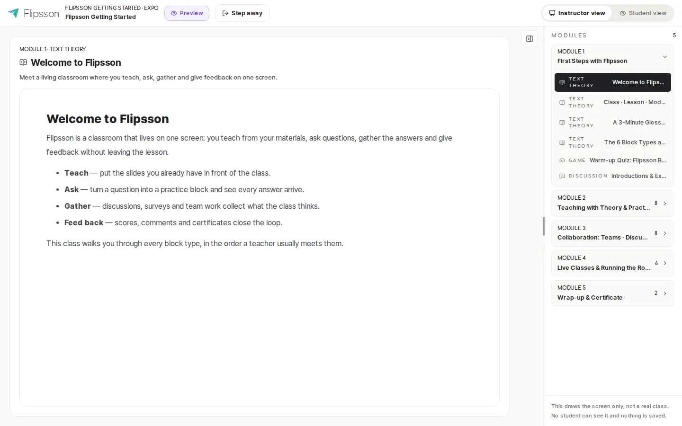Click the Flipsson brand wordmark
Image resolution: width=682 pixels, height=426 pixels.
(42, 14)
